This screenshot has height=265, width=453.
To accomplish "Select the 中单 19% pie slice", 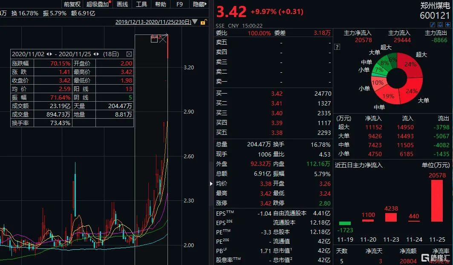I will [389, 96].
